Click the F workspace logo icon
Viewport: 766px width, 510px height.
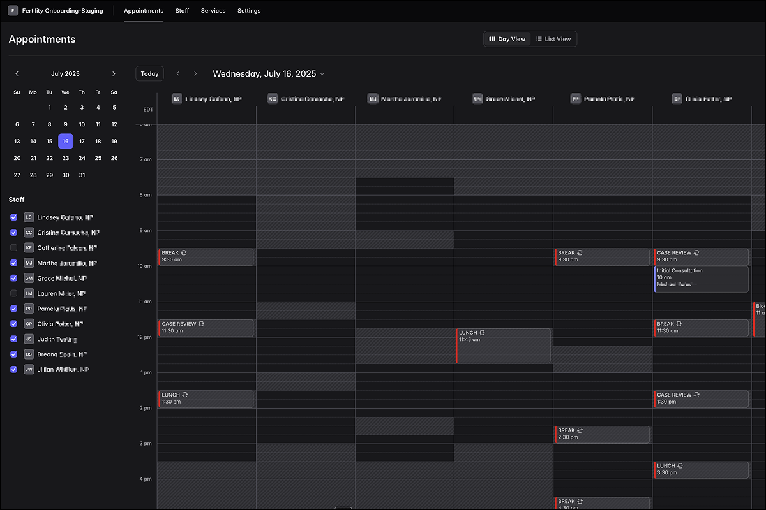(x=13, y=11)
